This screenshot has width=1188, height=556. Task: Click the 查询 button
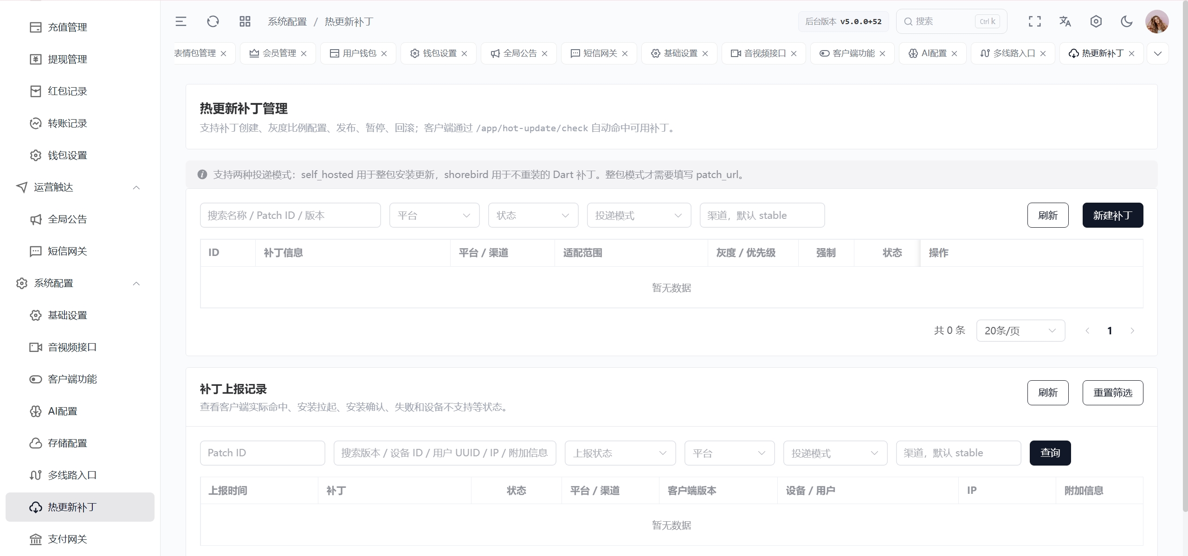1050,453
